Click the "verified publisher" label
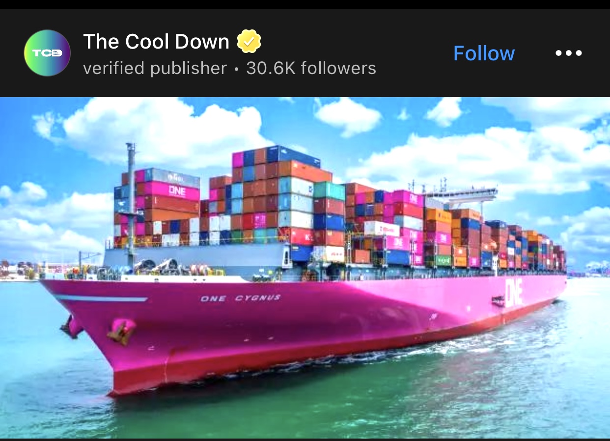Screen dimensions: 610x441 point(155,68)
